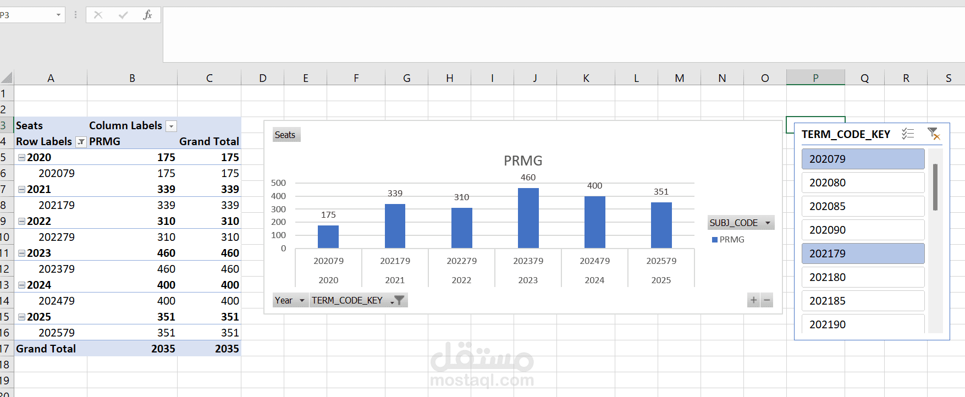The height and width of the screenshot is (397, 965).
Task: Click the Seats chart field button
Action: pos(286,135)
